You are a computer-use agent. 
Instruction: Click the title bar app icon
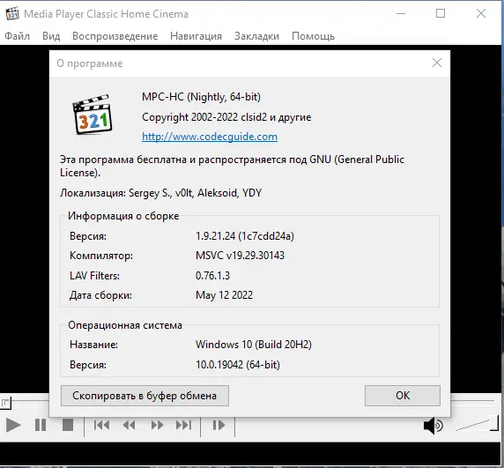(12, 14)
